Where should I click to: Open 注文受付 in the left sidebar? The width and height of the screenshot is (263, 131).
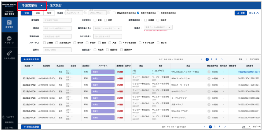point(9,24)
